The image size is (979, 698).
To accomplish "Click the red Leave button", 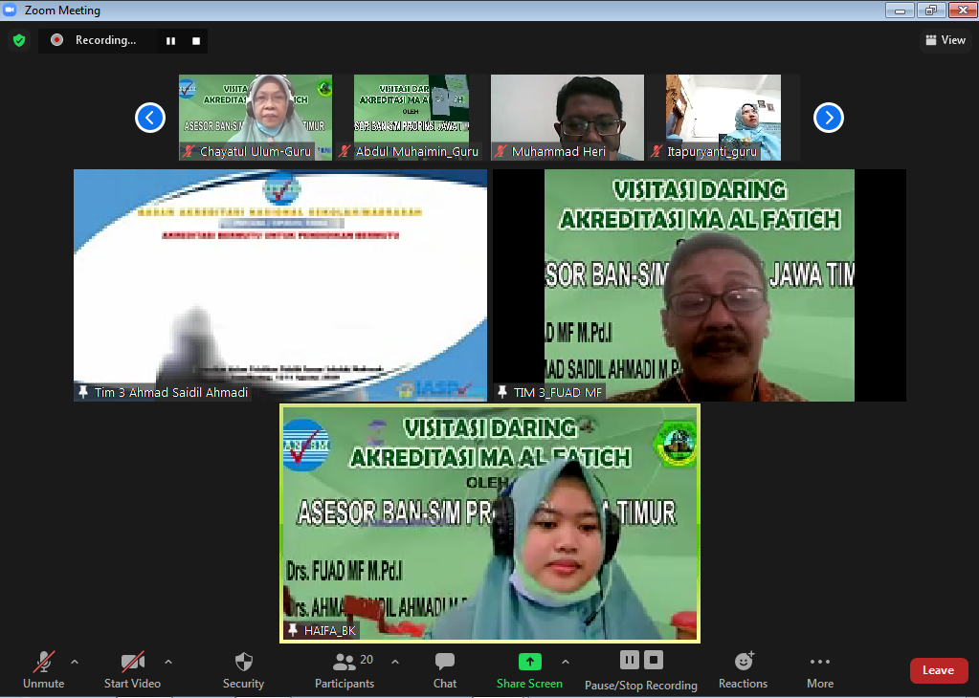I will [938, 670].
